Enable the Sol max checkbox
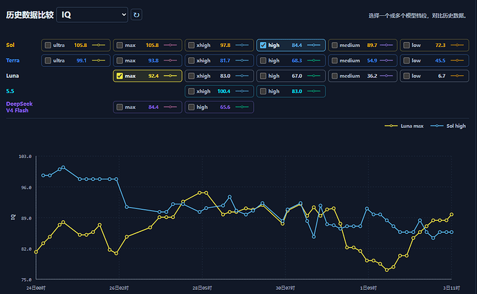This screenshot has width=477, height=294. pos(120,46)
